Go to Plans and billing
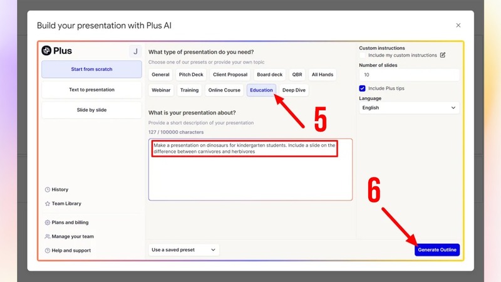 (x=70, y=222)
